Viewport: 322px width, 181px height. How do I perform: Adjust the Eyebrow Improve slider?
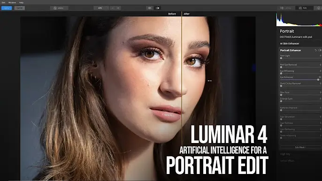click(x=301, y=110)
